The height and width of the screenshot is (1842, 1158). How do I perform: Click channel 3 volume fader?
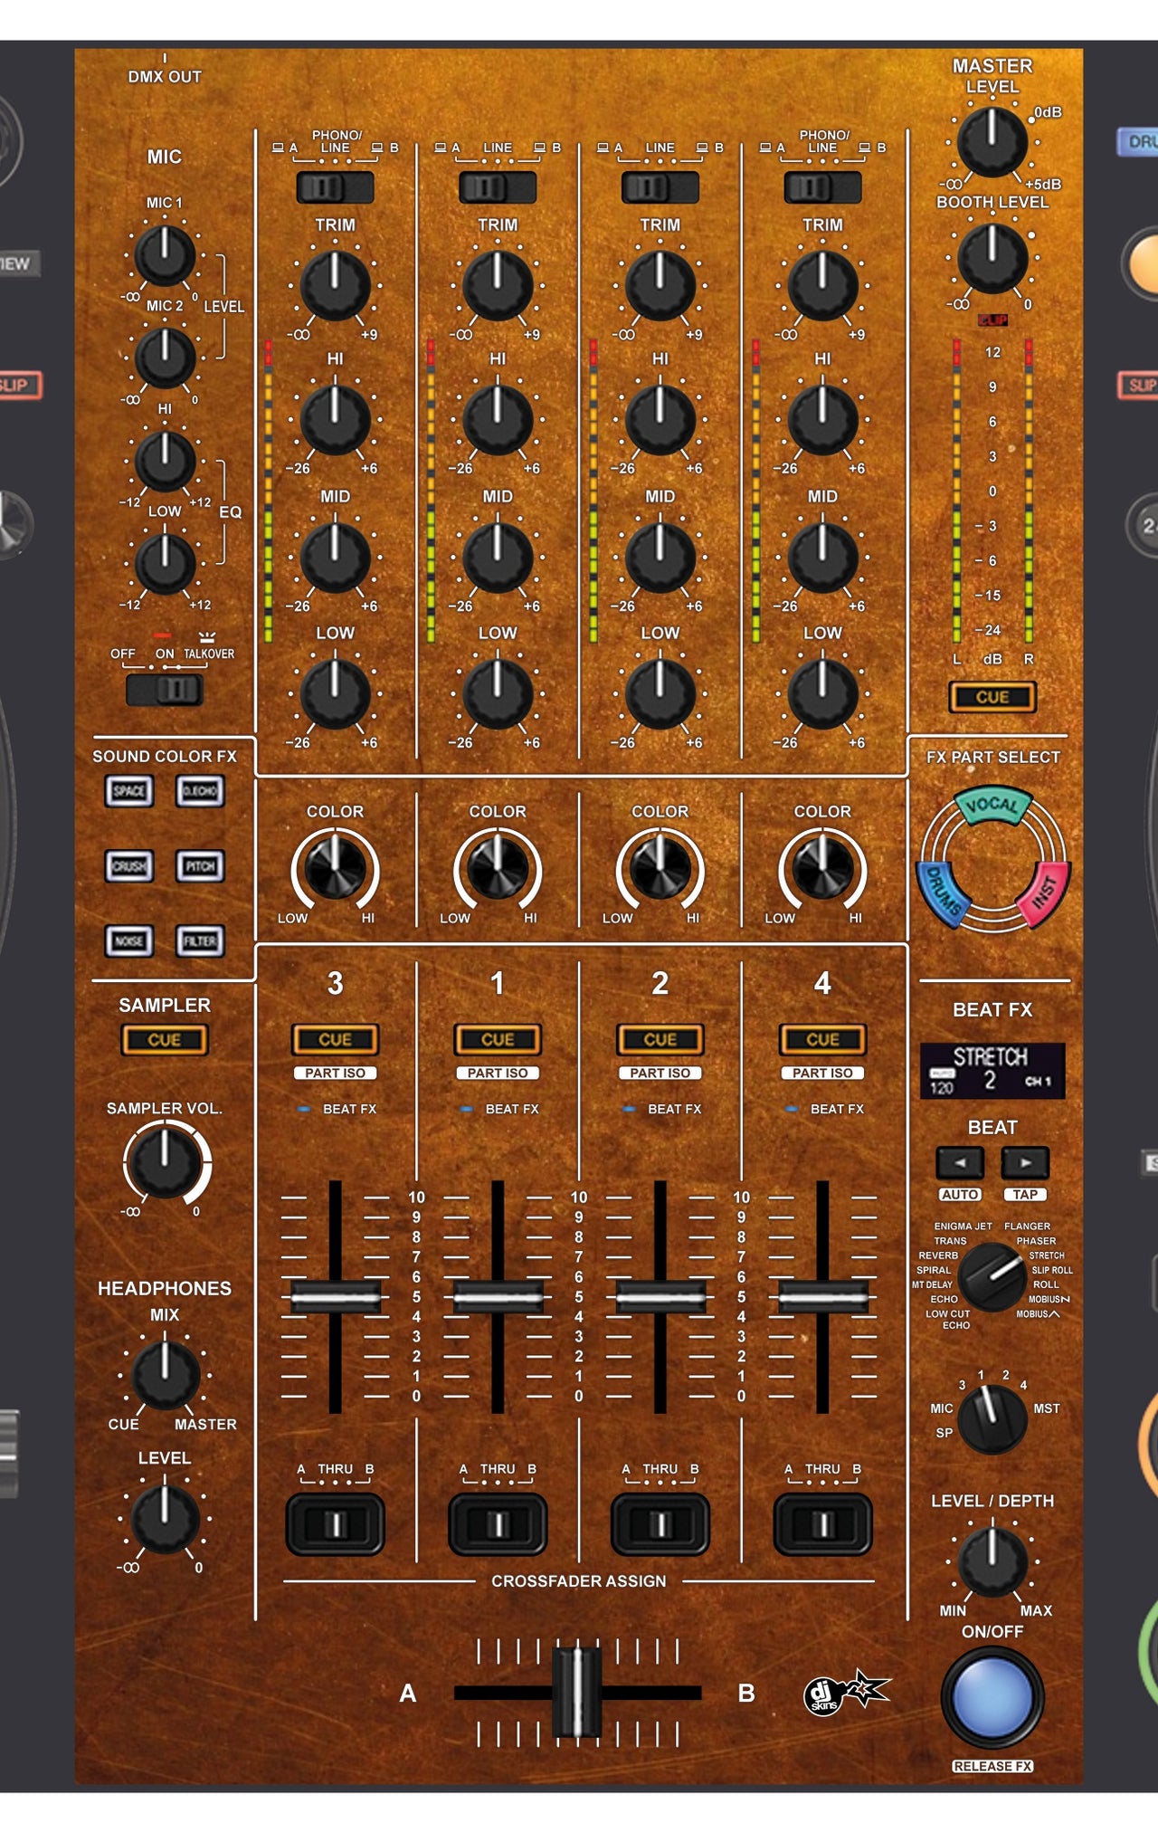point(335,1297)
